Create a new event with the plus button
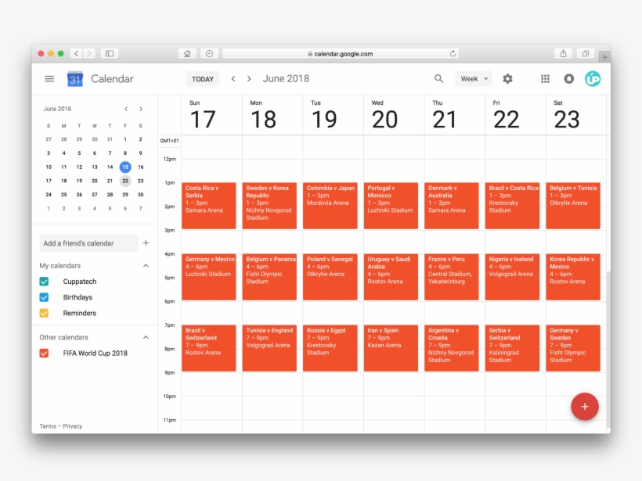Screen dimensions: 642x481 585,407
